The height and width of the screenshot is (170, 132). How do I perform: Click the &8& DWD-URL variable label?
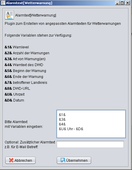[17, 89]
